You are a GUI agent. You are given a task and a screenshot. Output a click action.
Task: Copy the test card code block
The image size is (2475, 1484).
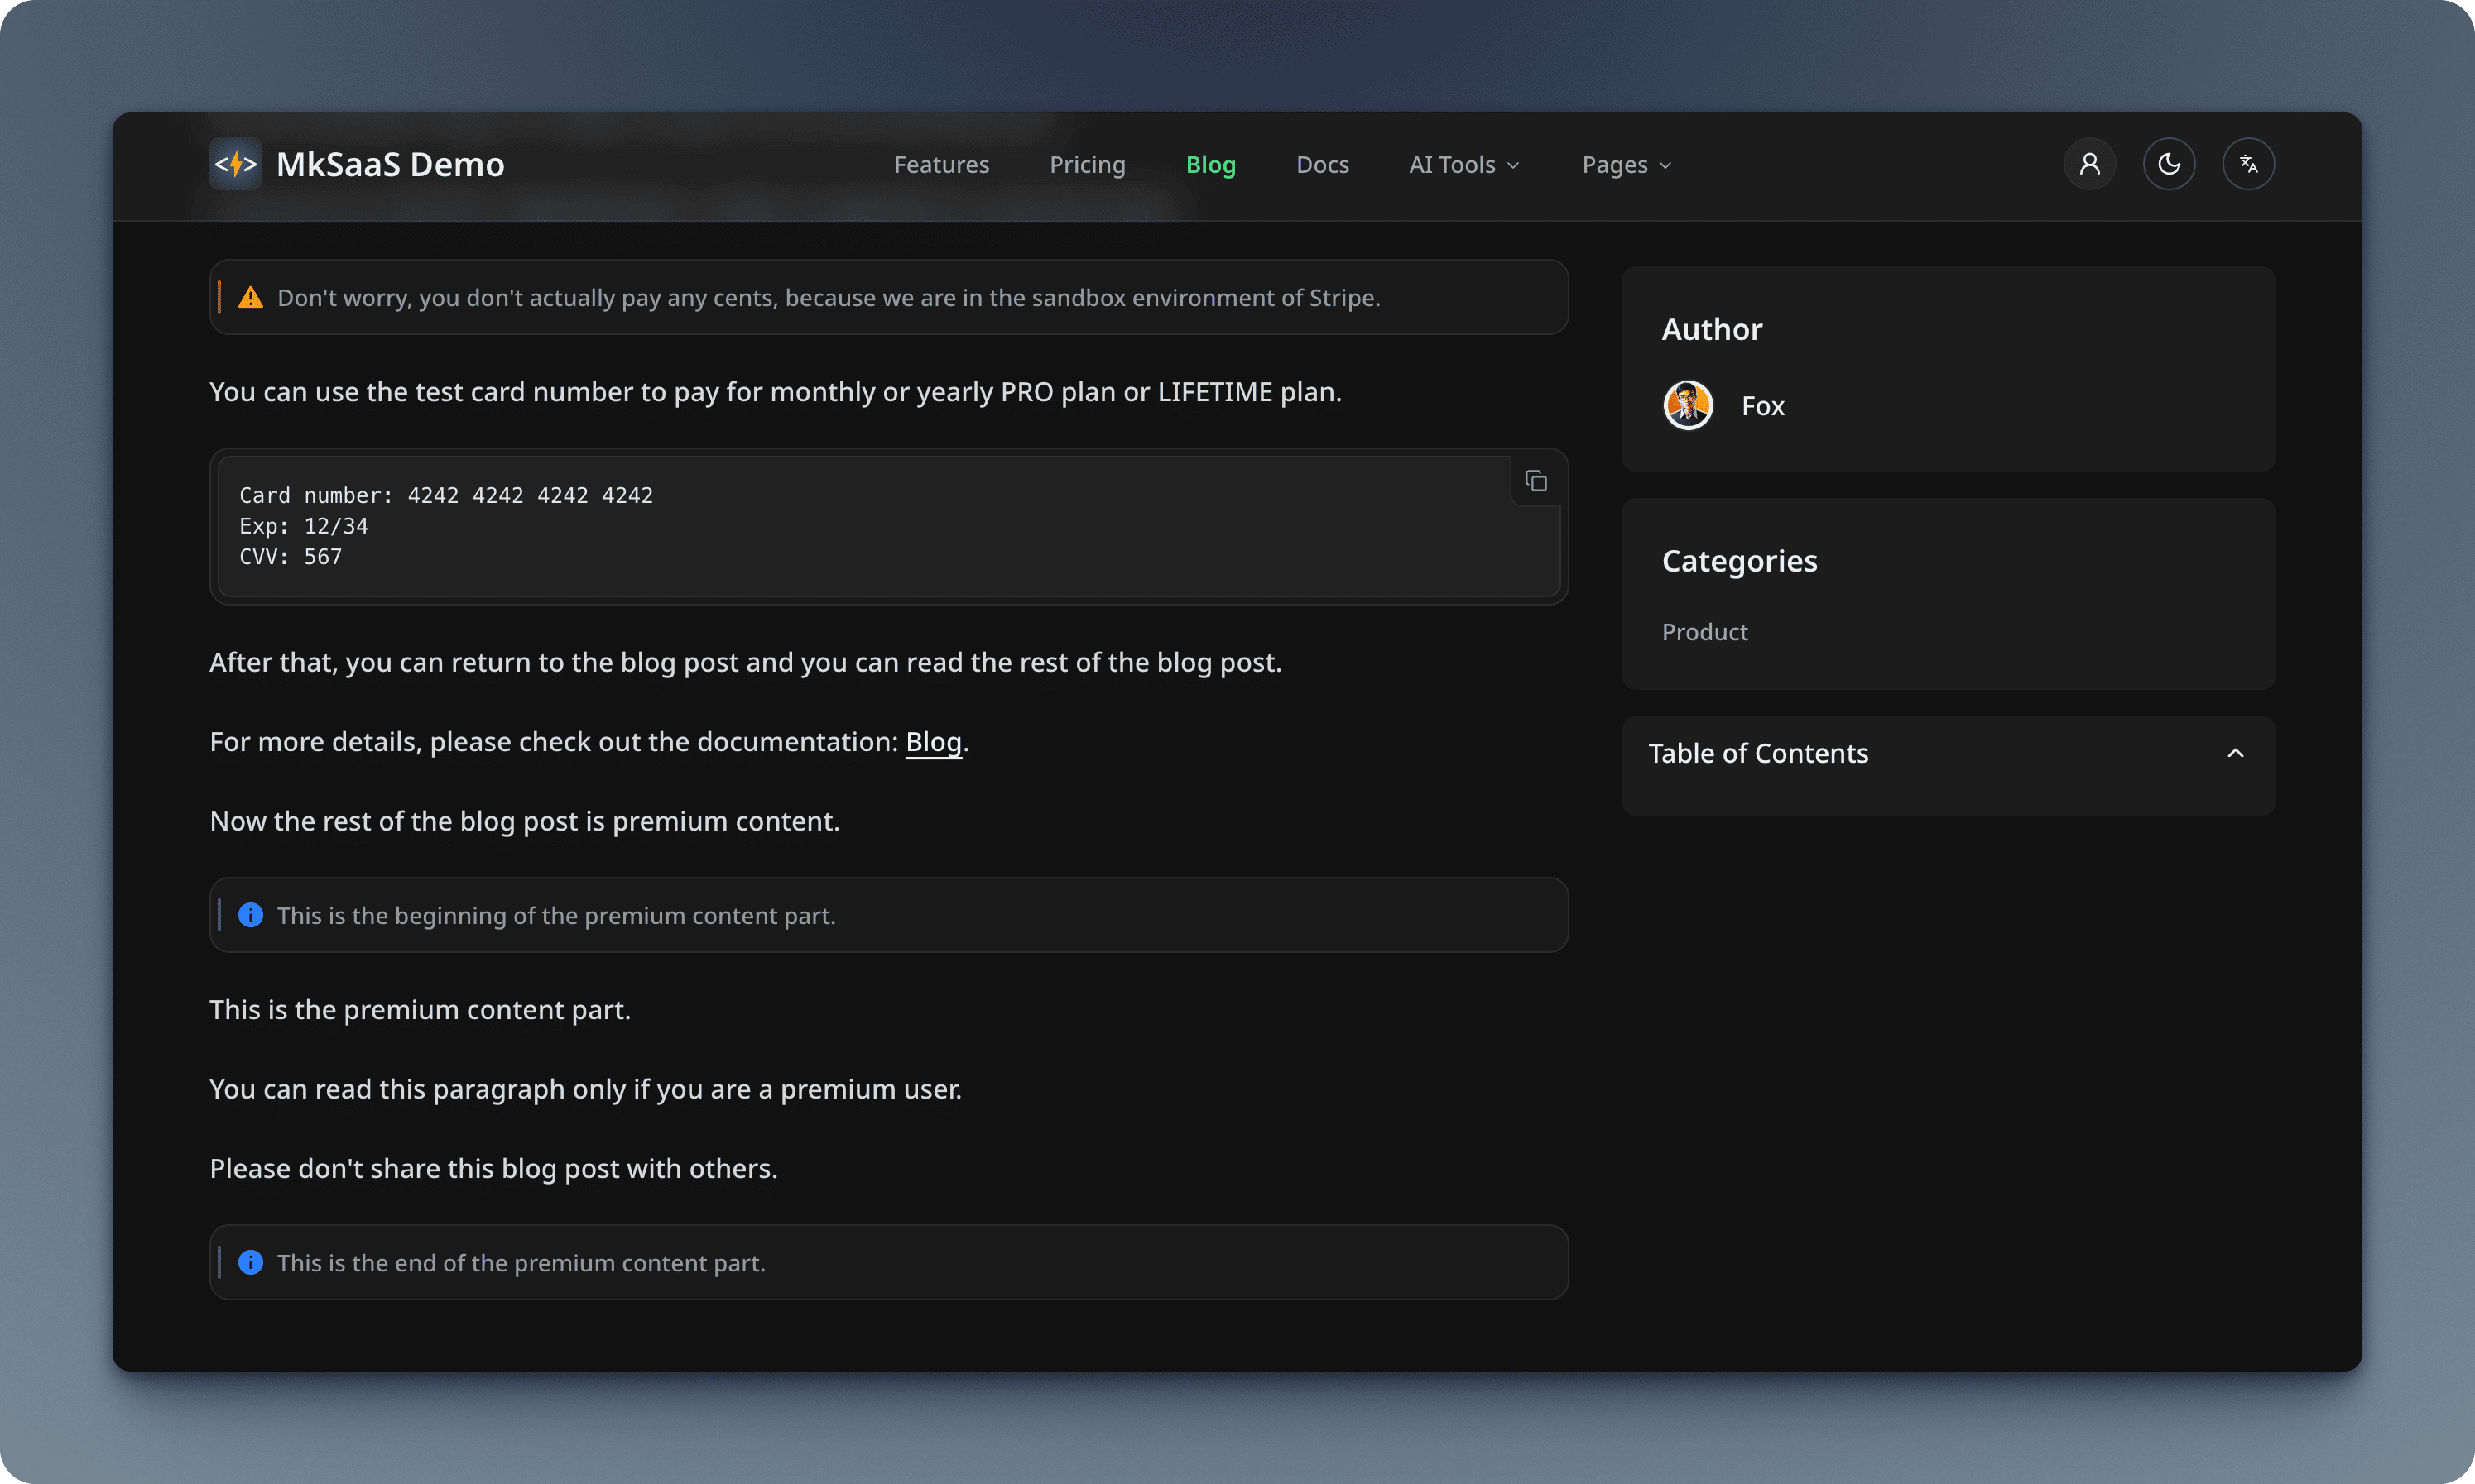tap(1535, 481)
